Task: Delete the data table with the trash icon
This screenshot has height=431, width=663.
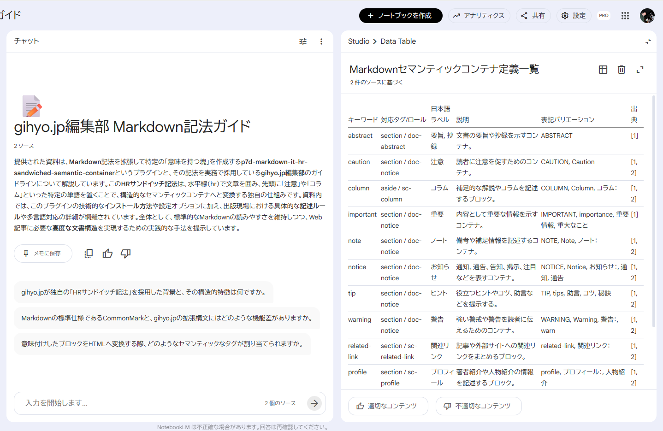Action: (x=622, y=70)
